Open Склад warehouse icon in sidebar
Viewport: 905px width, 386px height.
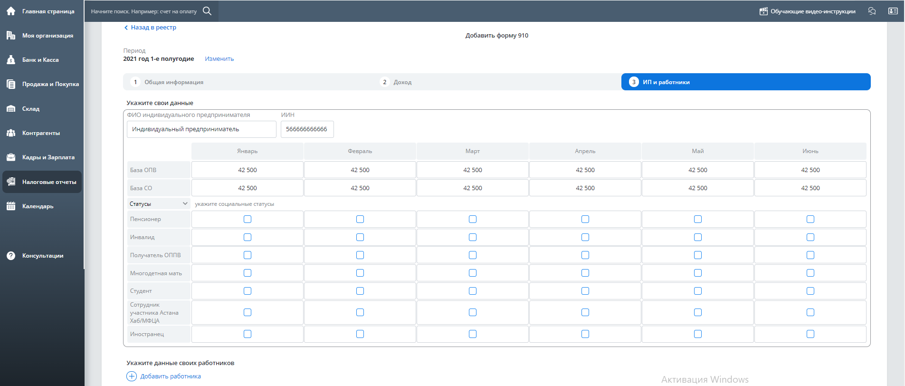(x=11, y=109)
